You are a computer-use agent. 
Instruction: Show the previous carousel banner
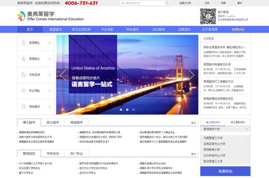[63, 75]
